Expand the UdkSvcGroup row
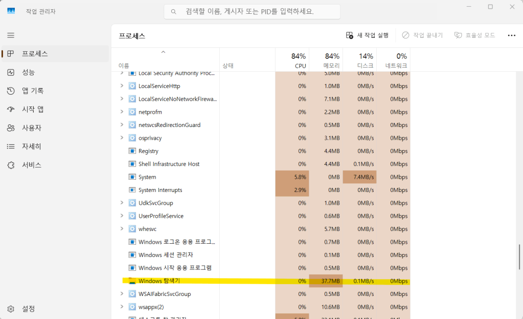This screenshot has height=319, width=523. pyautogui.click(x=122, y=203)
